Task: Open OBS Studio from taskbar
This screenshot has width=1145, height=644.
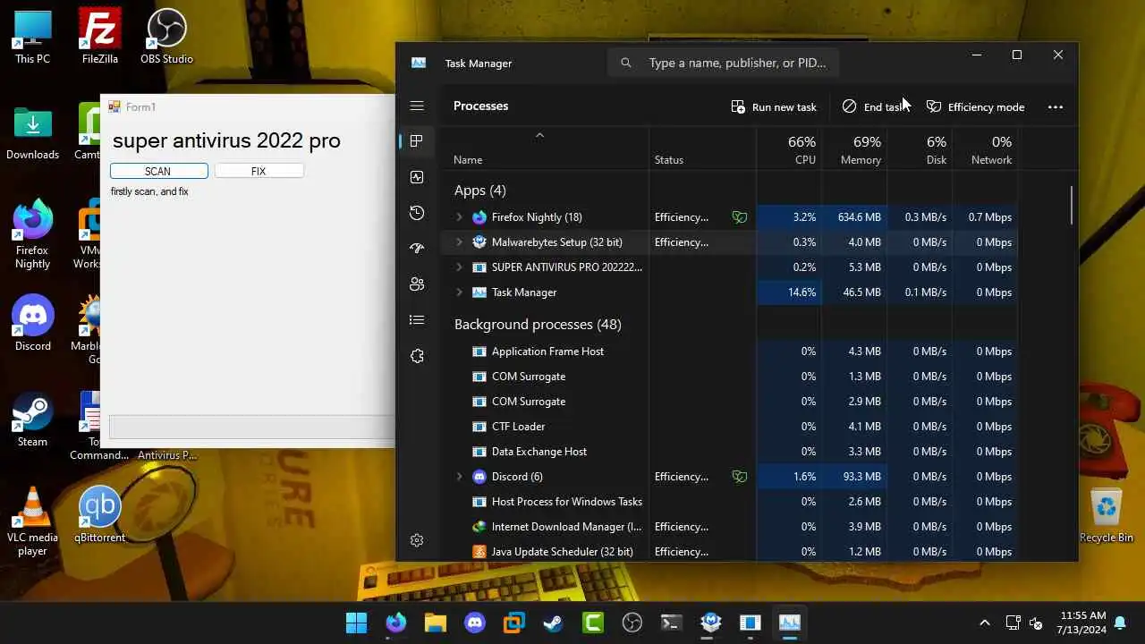Action: (x=632, y=623)
